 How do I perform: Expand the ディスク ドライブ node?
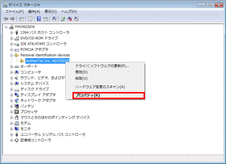(x=11, y=89)
